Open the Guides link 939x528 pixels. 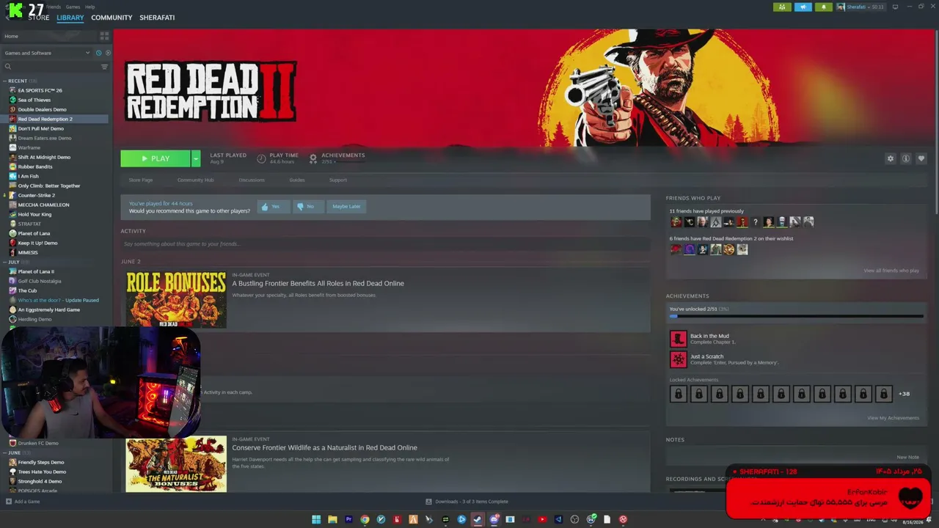tap(297, 180)
